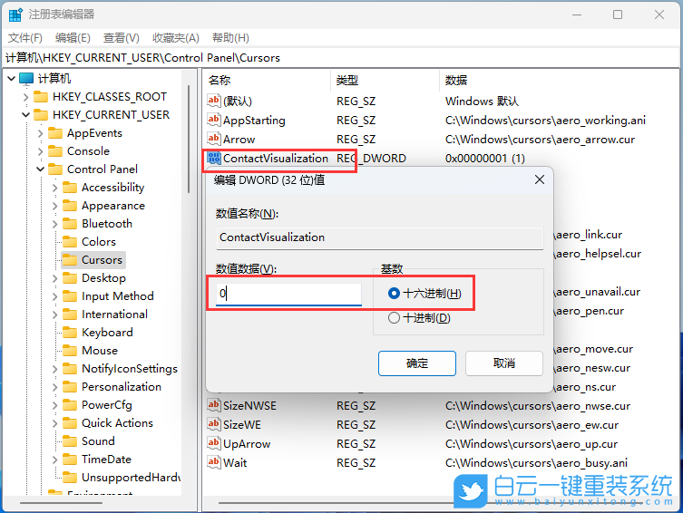This screenshot has height=513, width=683.
Task: Expand the Accessibility node
Action: (x=54, y=188)
